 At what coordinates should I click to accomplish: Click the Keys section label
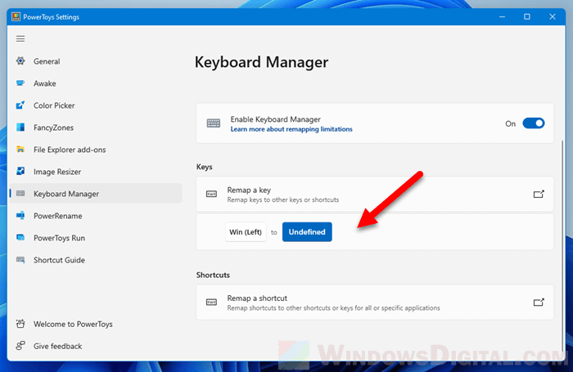coord(205,167)
